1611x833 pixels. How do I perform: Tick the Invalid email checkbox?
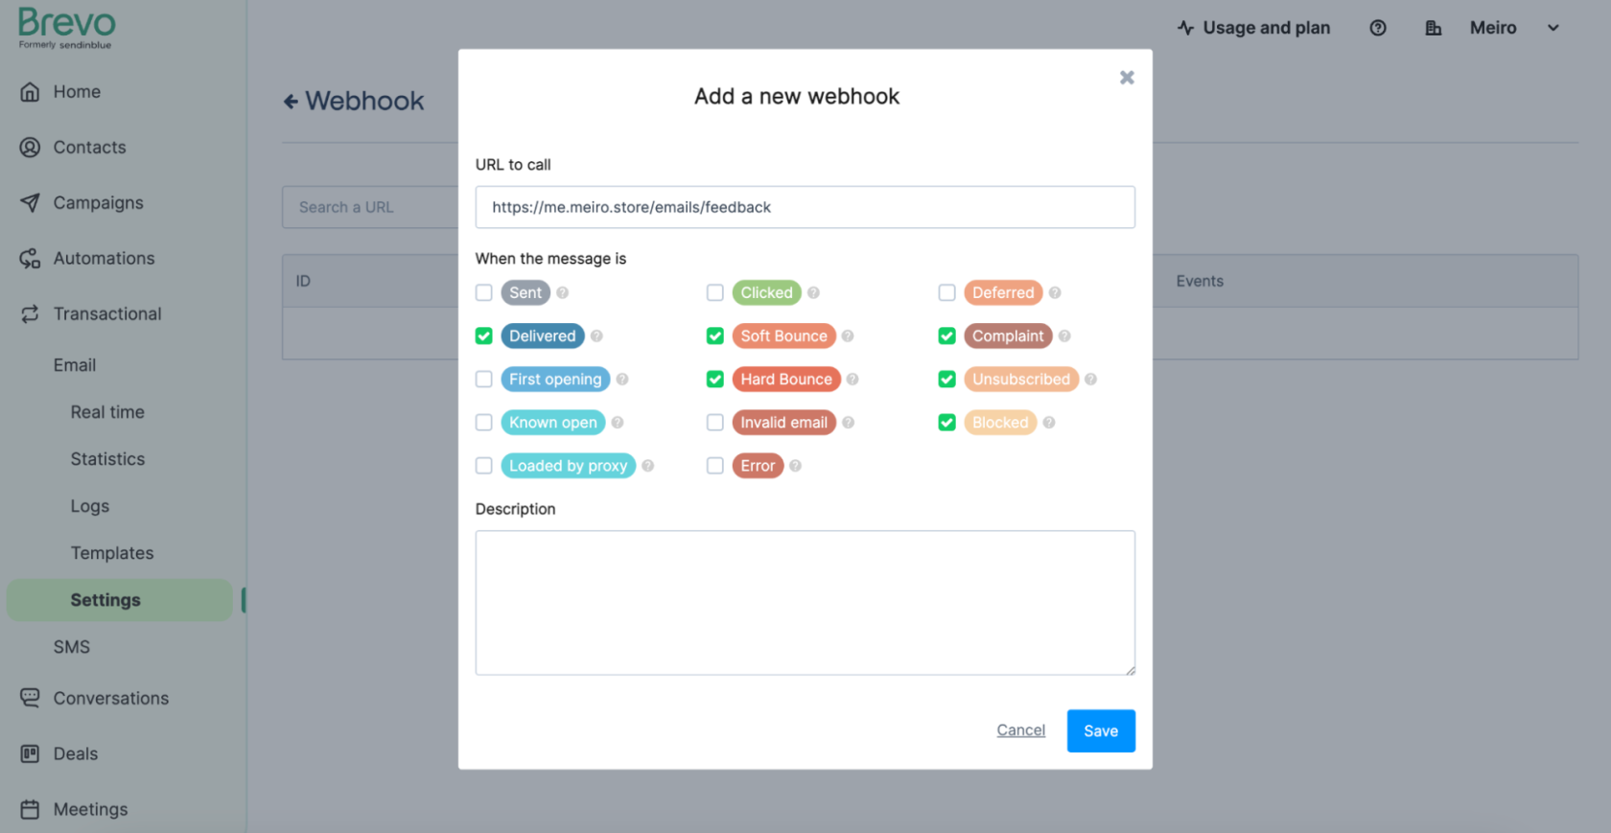(715, 423)
